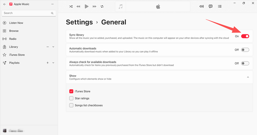The width and height of the screenshot is (257, 135).
Task: Click the Show section header text
Action: click(73, 76)
